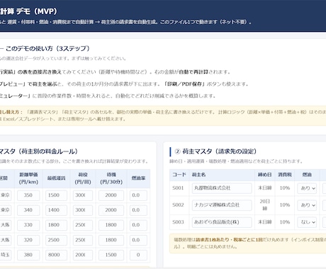This screenshot has width=326, height=269.
Task: Click the コード column header
Action: [x=179, y=175]
